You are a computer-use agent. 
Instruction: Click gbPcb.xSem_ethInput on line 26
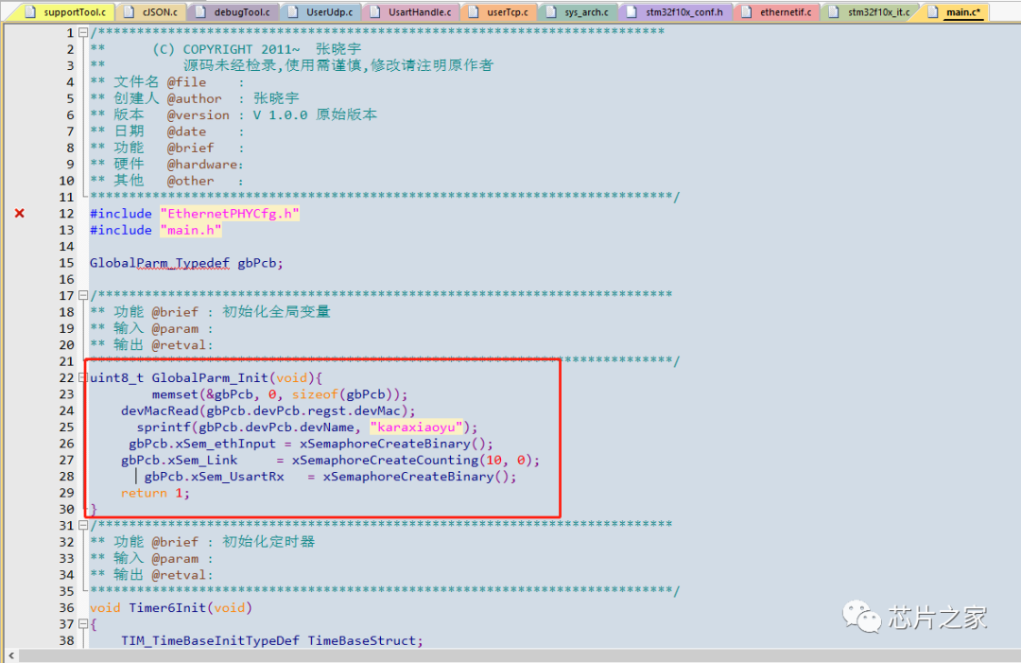point(202,444)
